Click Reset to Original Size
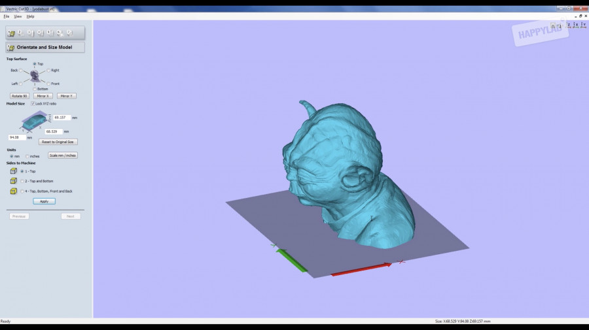This screenshot has height=330, width=589. [58, 142]
